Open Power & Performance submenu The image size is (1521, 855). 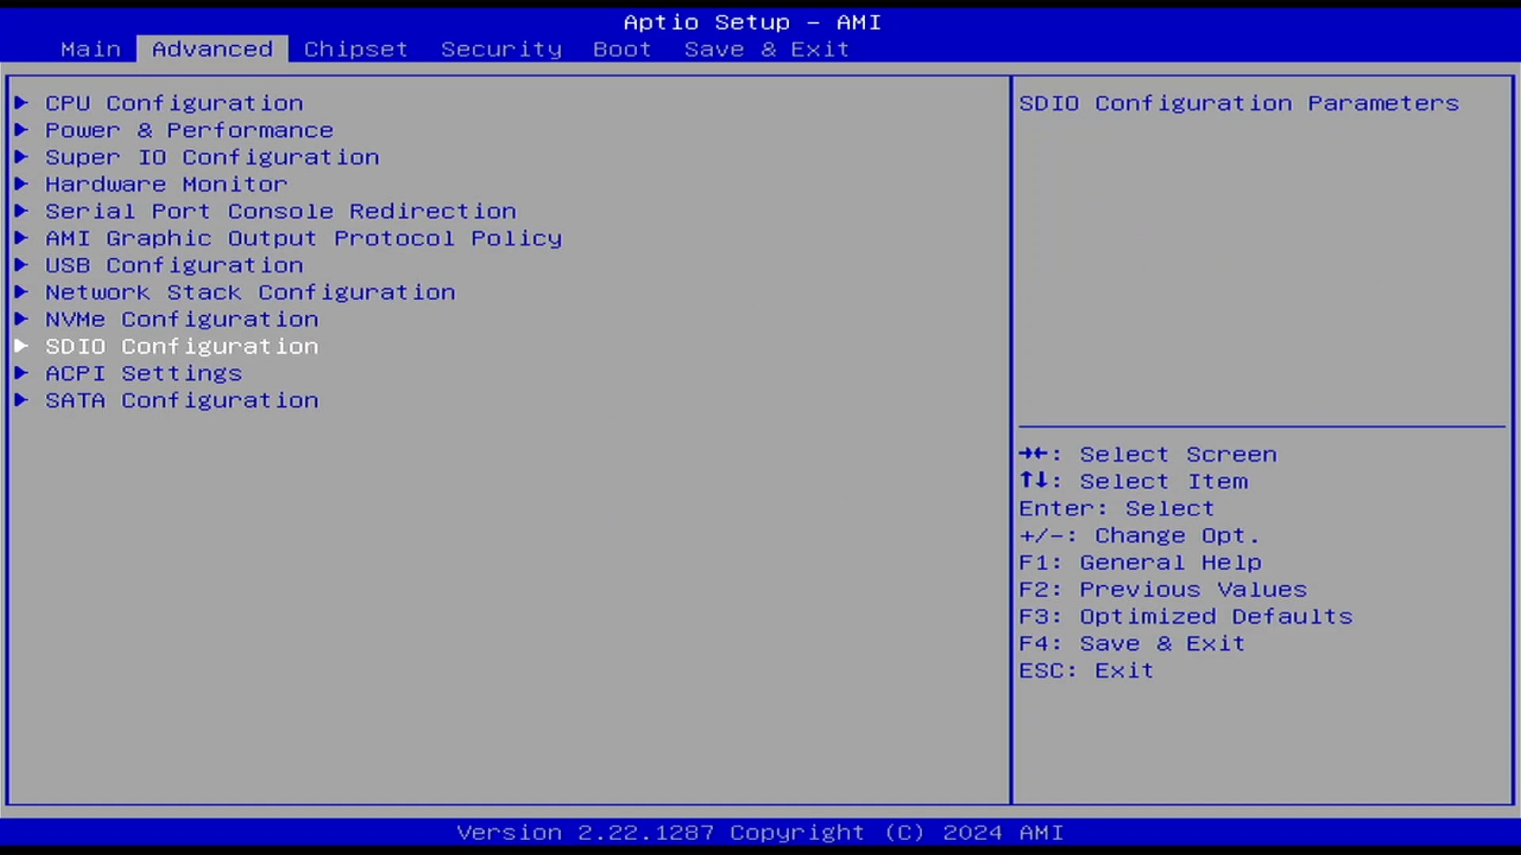[189, 130]
